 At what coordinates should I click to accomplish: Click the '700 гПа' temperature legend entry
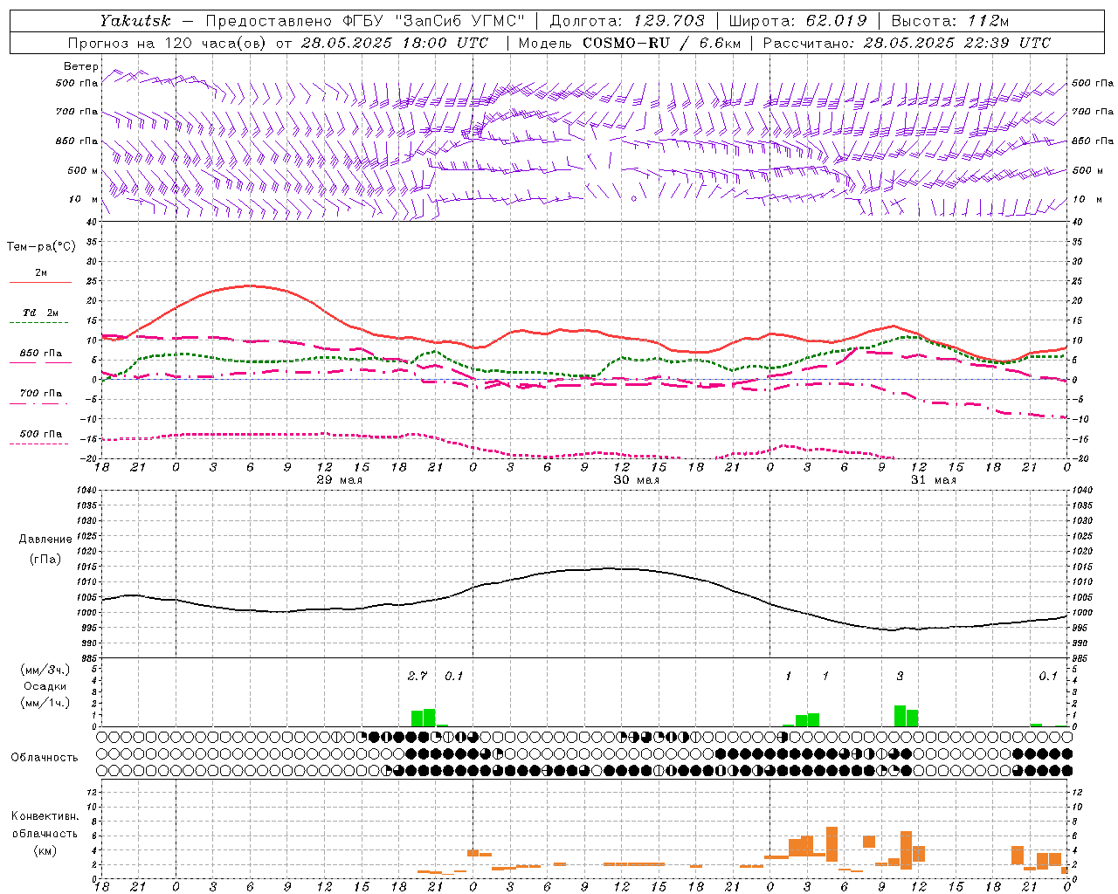[x=41, y=393]
